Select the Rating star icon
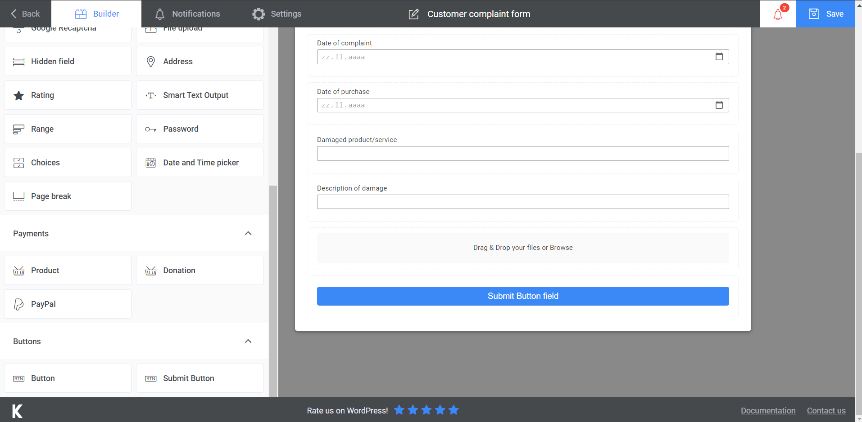Image resolution: width=862 pixels, height=422 pixels. click(18, 95)
